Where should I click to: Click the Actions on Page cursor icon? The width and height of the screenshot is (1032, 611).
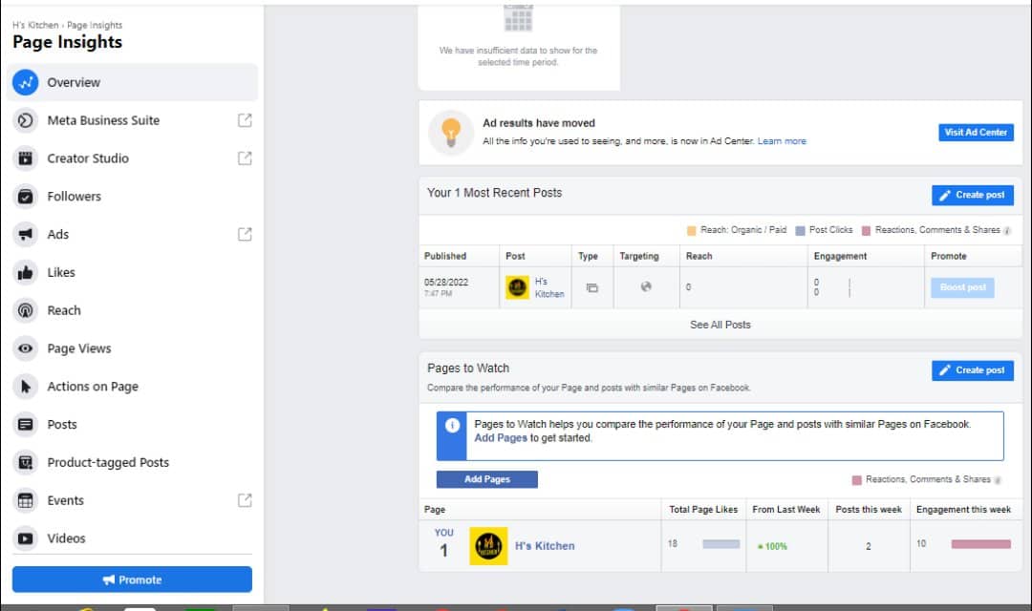pyautogui.click(x=25, y=387)
